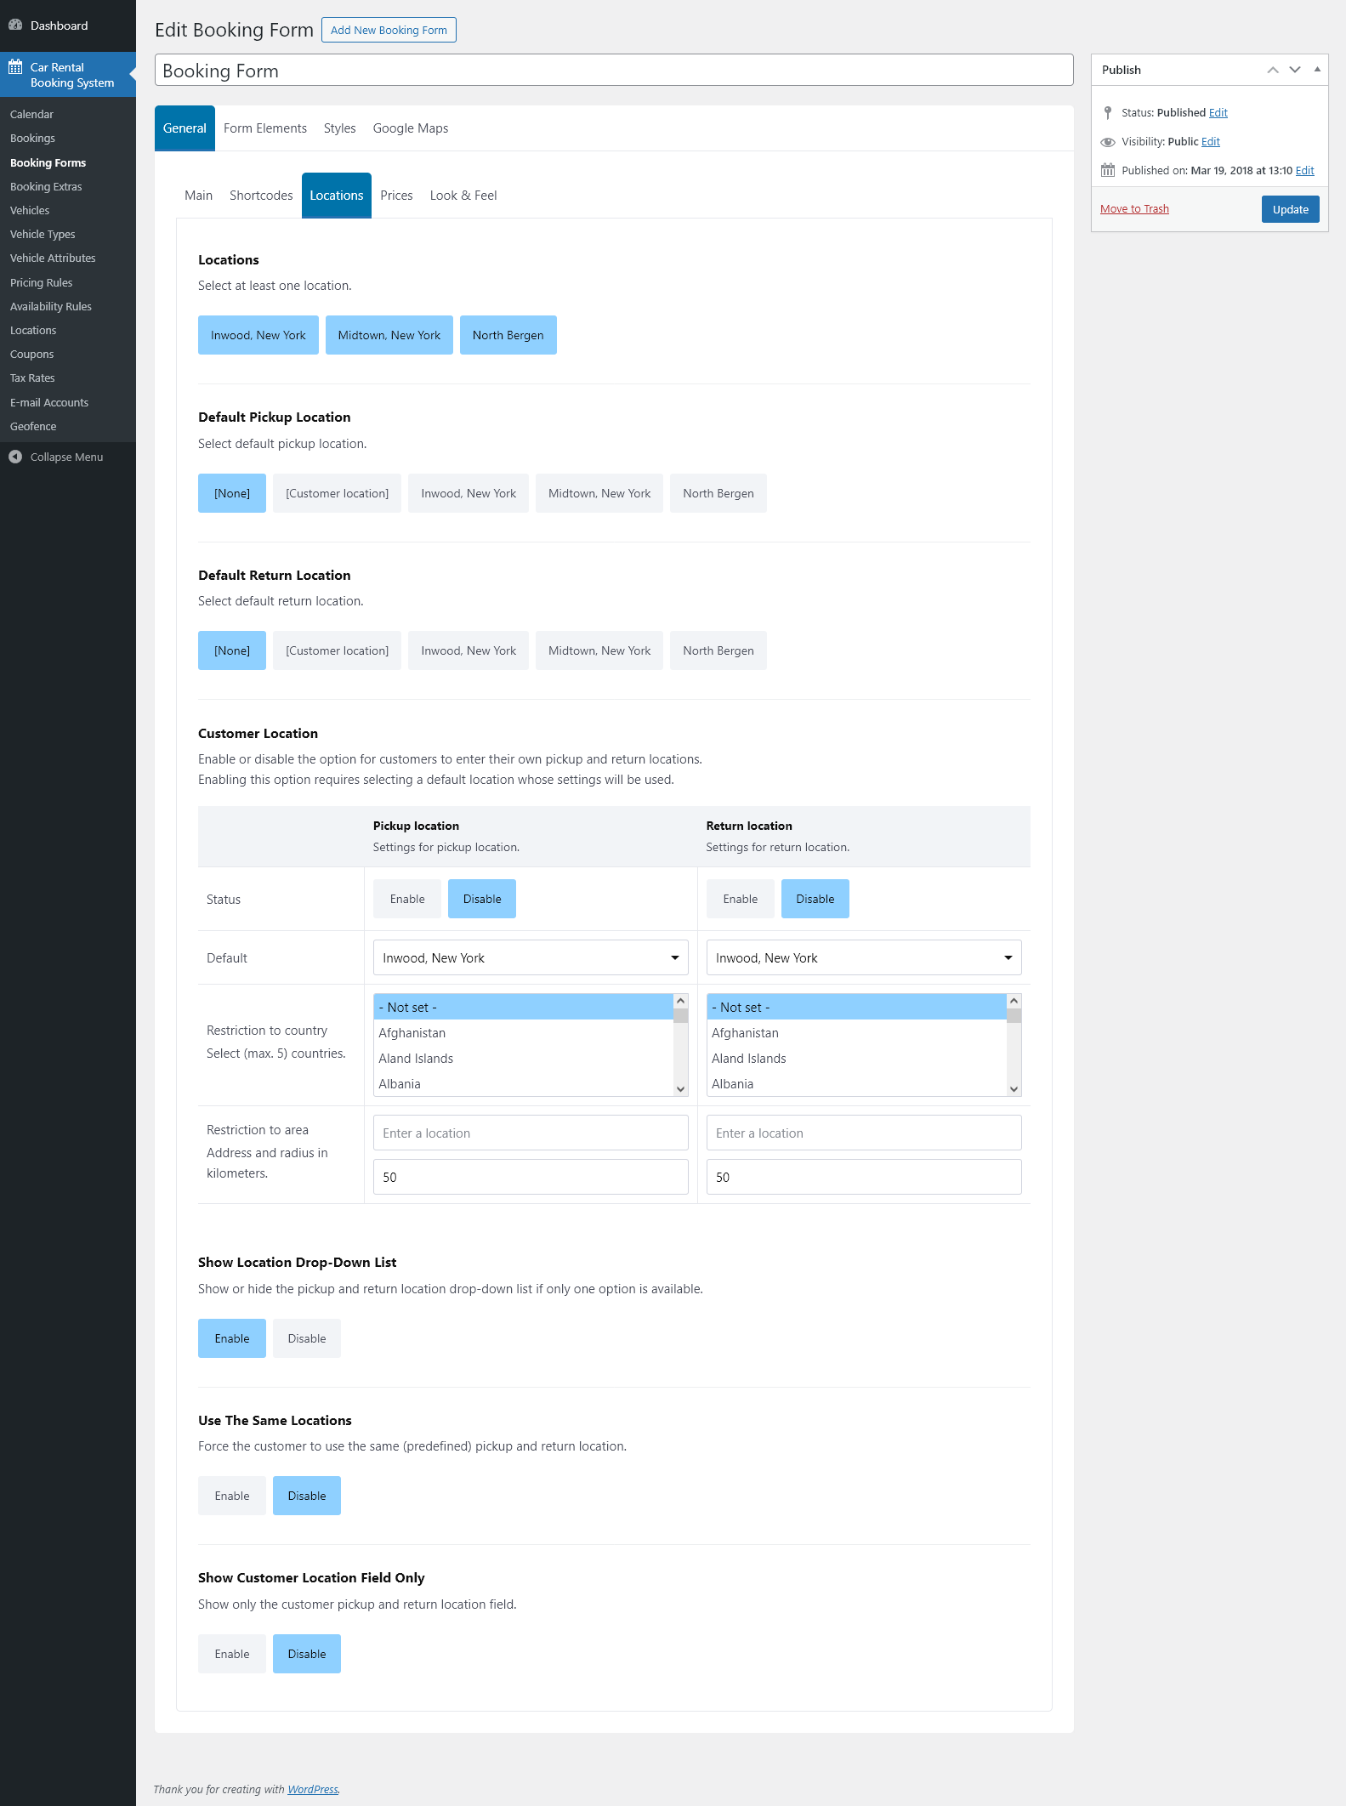Open the Prices sub-tab
The image size is (1346, 1806).
click(x=396, y=196)
